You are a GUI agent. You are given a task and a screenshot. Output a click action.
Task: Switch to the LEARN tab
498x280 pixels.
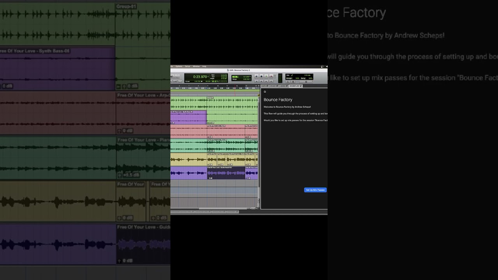(x=284, y=86)
